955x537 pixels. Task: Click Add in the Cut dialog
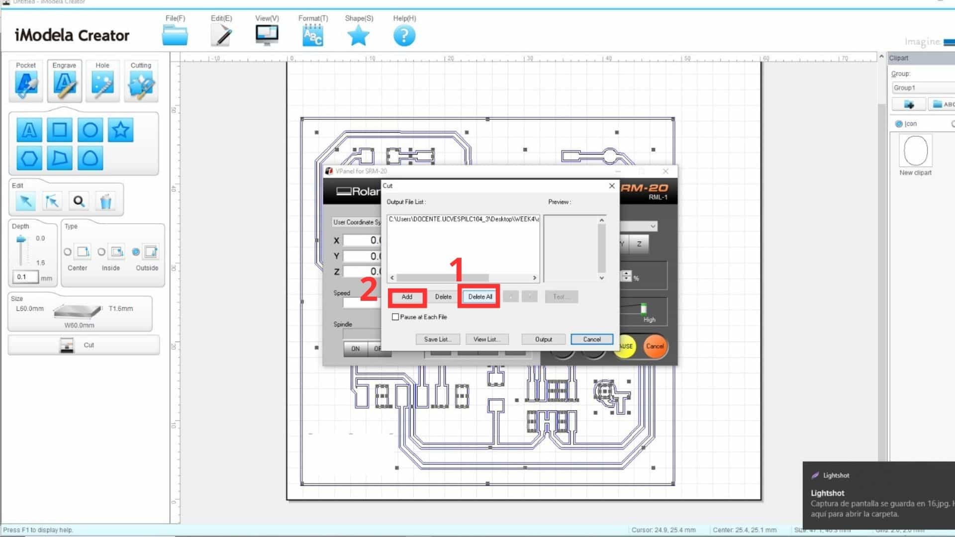[x=407, y=297]
